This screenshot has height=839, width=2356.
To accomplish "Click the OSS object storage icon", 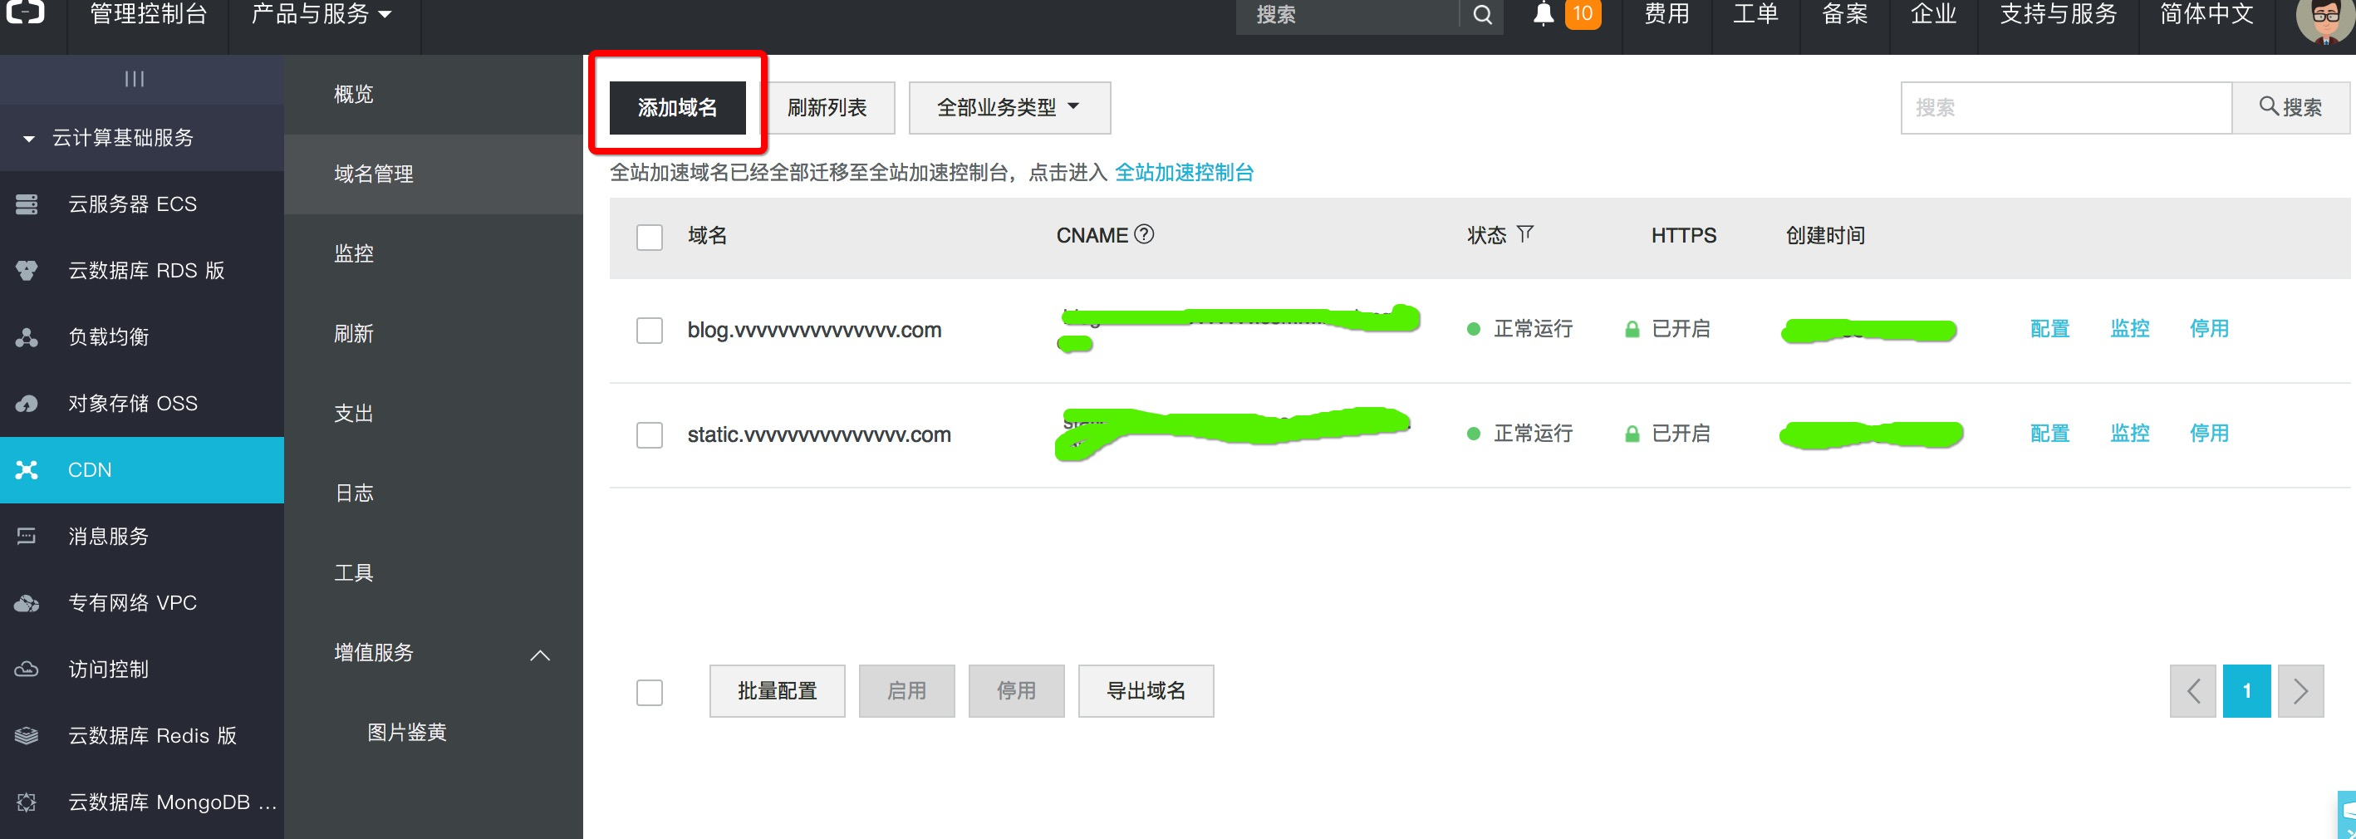I will (x=27, y=404).
